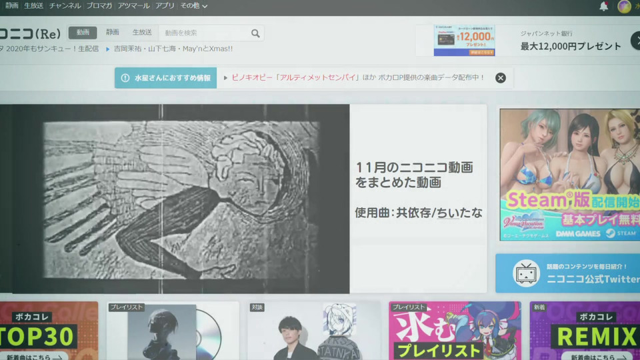The width and height of the screenshot is (640, 360).
Task: Focus the 動画を検索 search field
Action: 204,33
